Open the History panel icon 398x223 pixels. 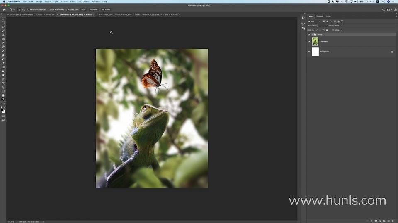point(303,18)
